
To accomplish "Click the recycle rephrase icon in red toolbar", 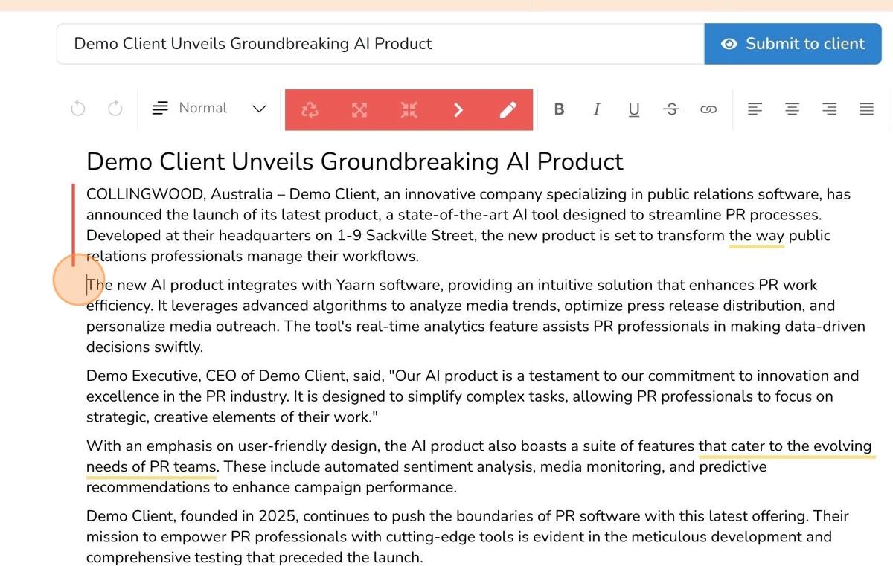I will click(310, 110).
